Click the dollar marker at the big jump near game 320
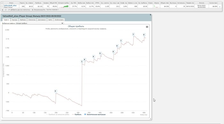The width and height of the screenshot is (224, 124). click(82, 62)
